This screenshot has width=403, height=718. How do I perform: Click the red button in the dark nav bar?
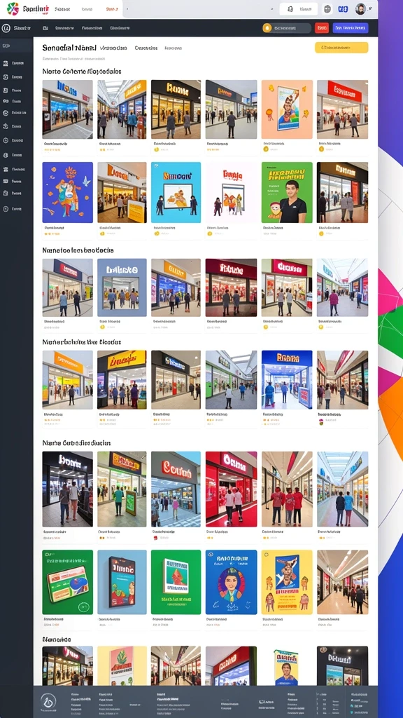click(x=322, y=28)
